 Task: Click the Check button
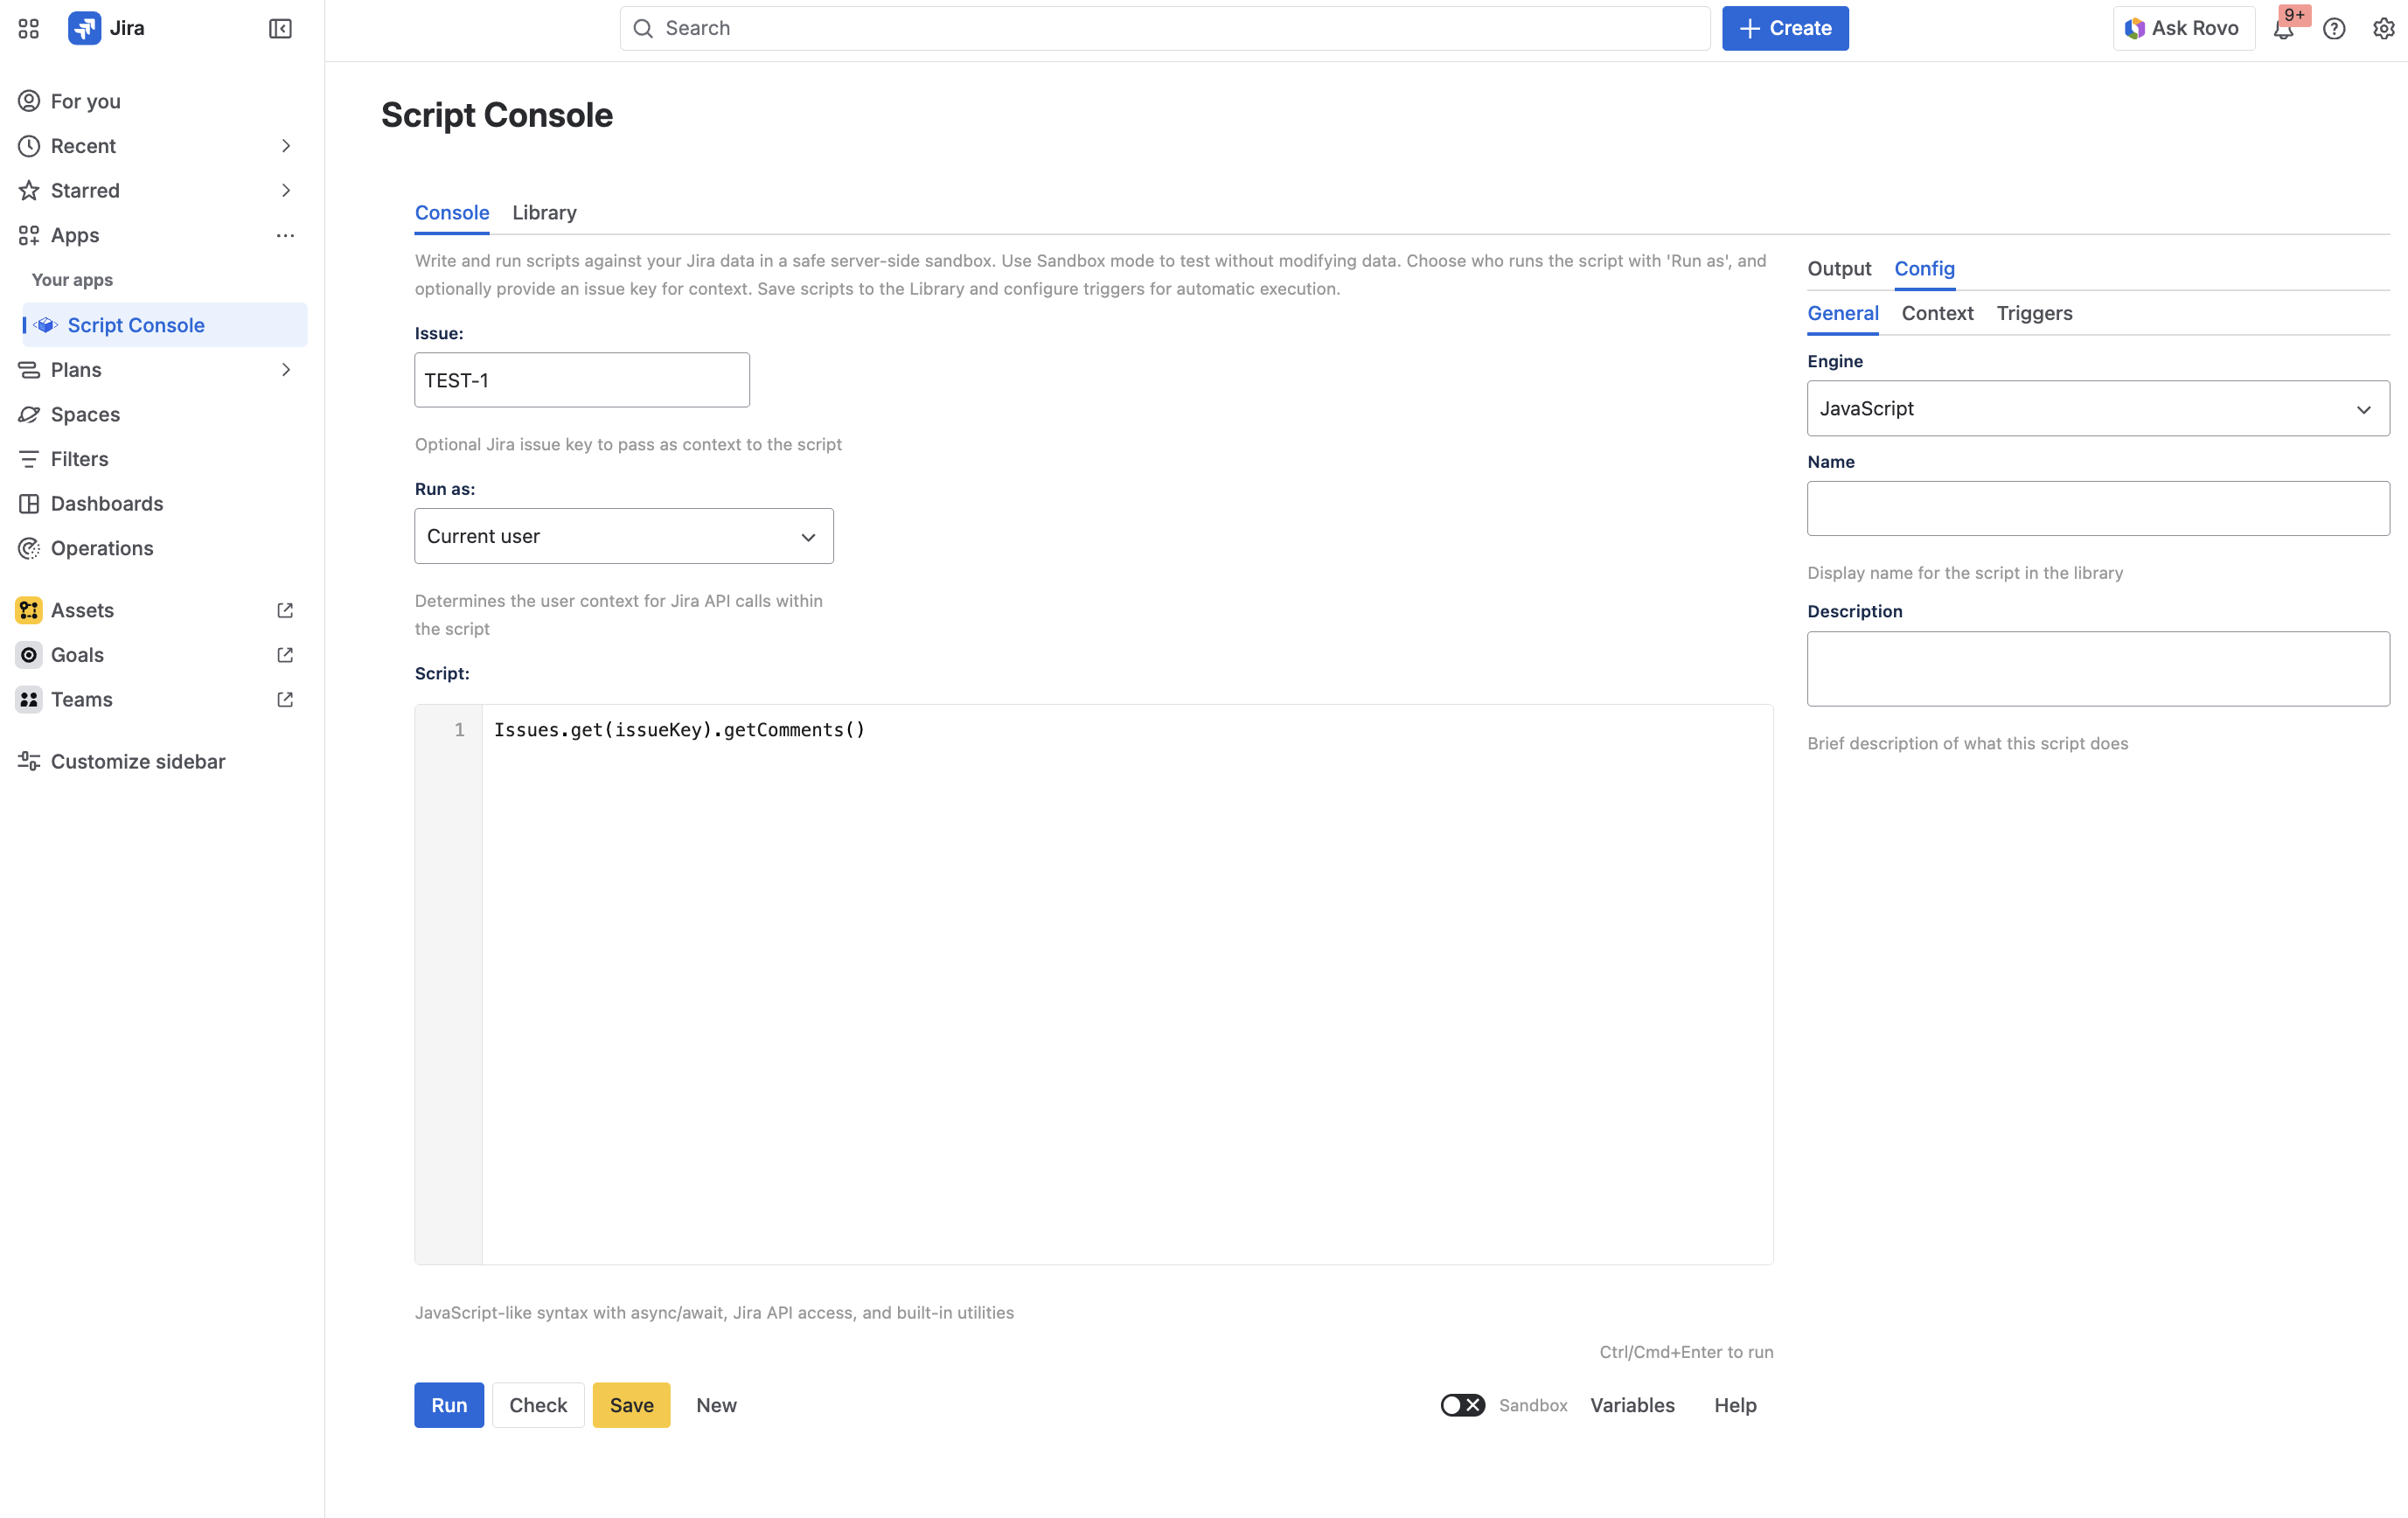pos(538,1405)
